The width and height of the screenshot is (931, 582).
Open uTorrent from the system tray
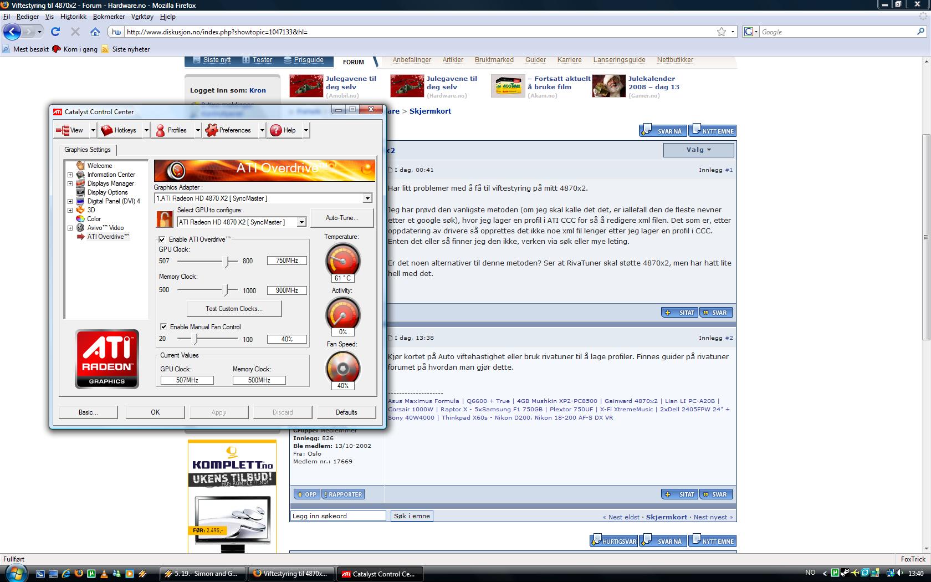tap(835, 573)
